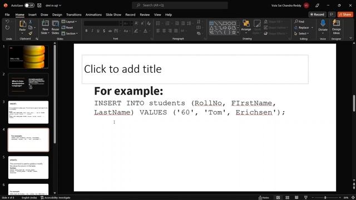Image resolution: width=356 pixels, height=200 pixels.
Task: Toggle text Shadow formatting
Action: (104, 31)
